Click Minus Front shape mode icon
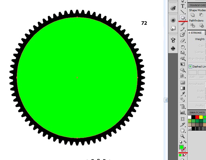This screenshot has width=206, height=160. click(201, 15)
